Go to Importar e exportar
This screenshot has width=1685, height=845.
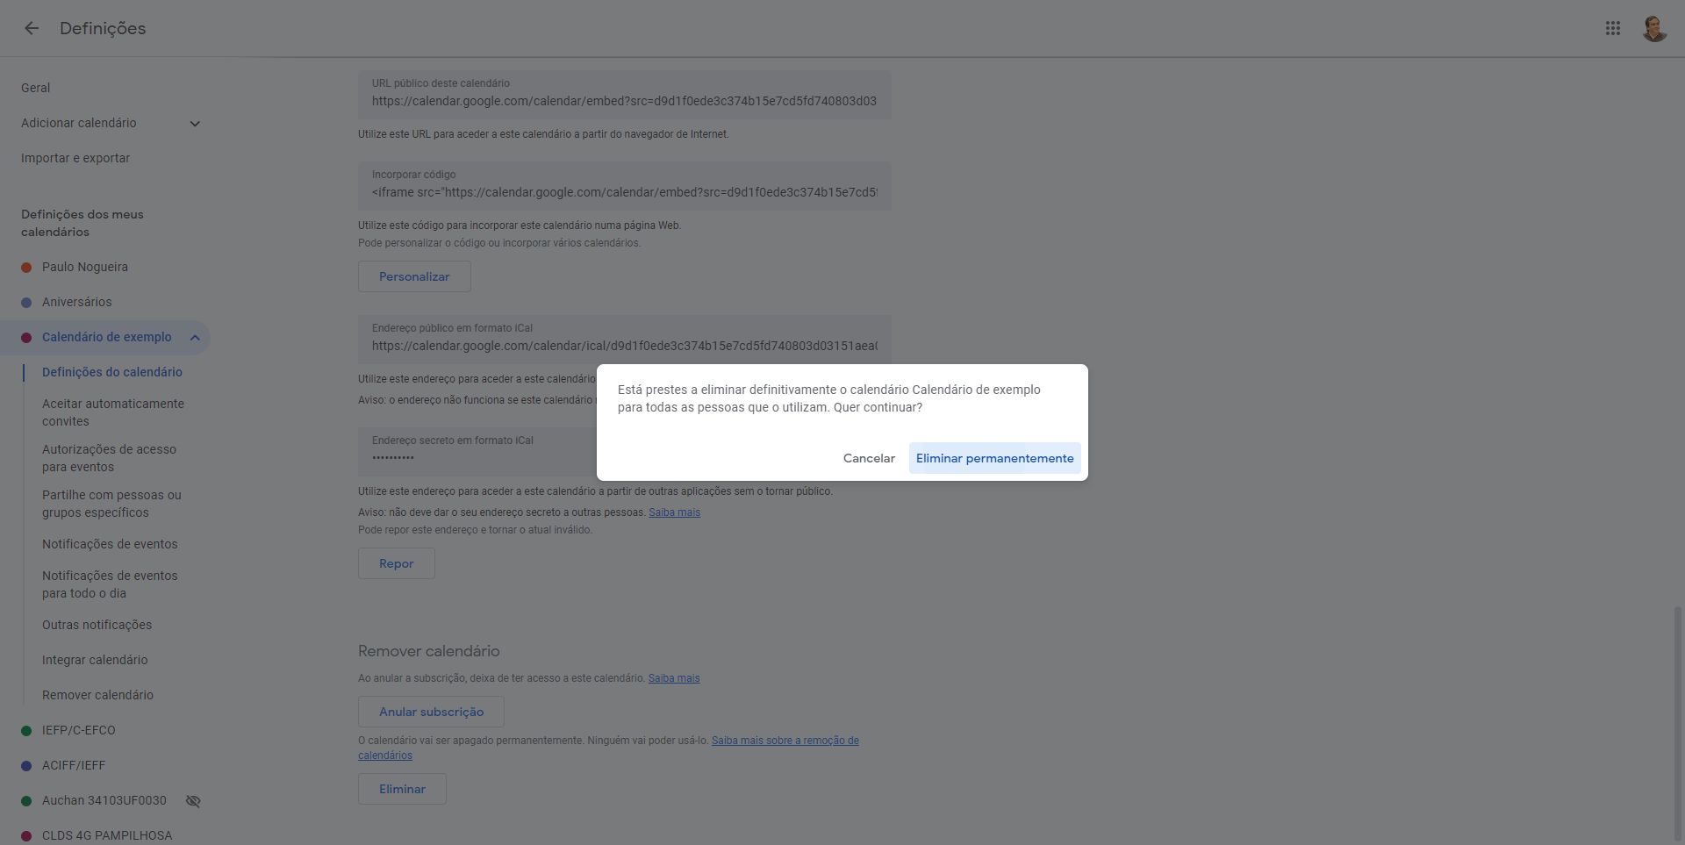[75, 158]
